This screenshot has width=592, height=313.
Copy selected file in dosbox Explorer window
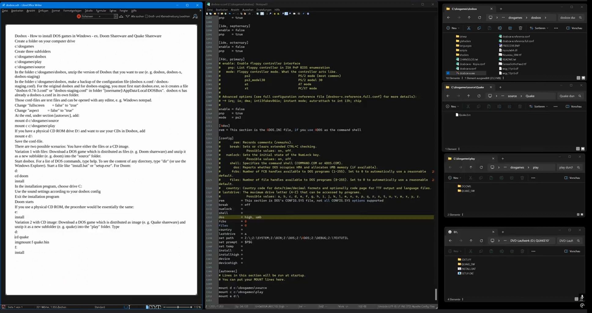479,28
